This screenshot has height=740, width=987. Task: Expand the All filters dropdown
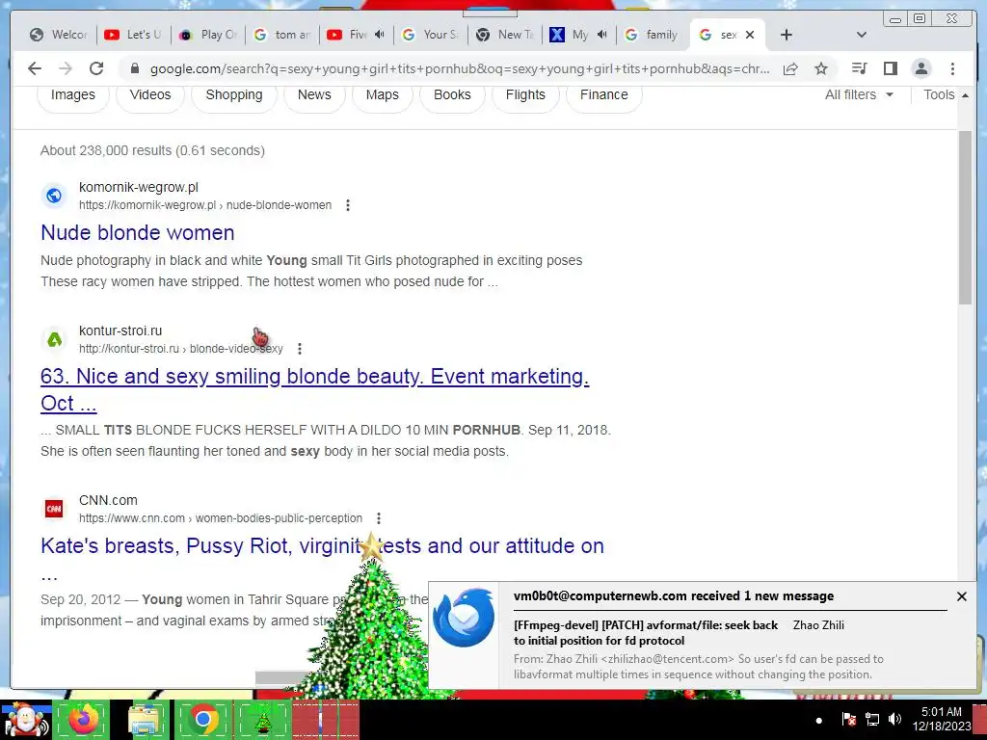[x=859, y=95]
